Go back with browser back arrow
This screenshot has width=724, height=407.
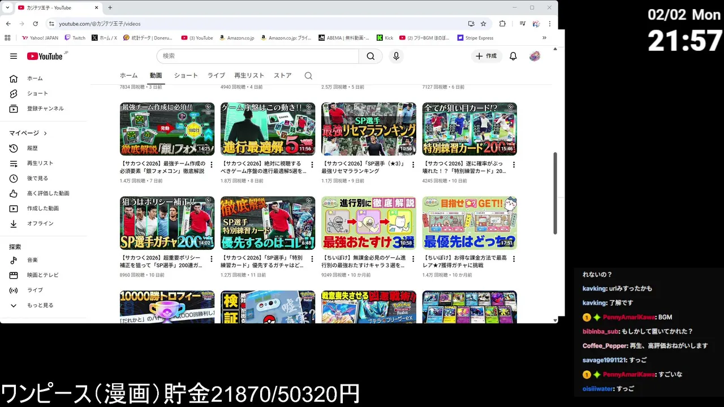(8, 24)
